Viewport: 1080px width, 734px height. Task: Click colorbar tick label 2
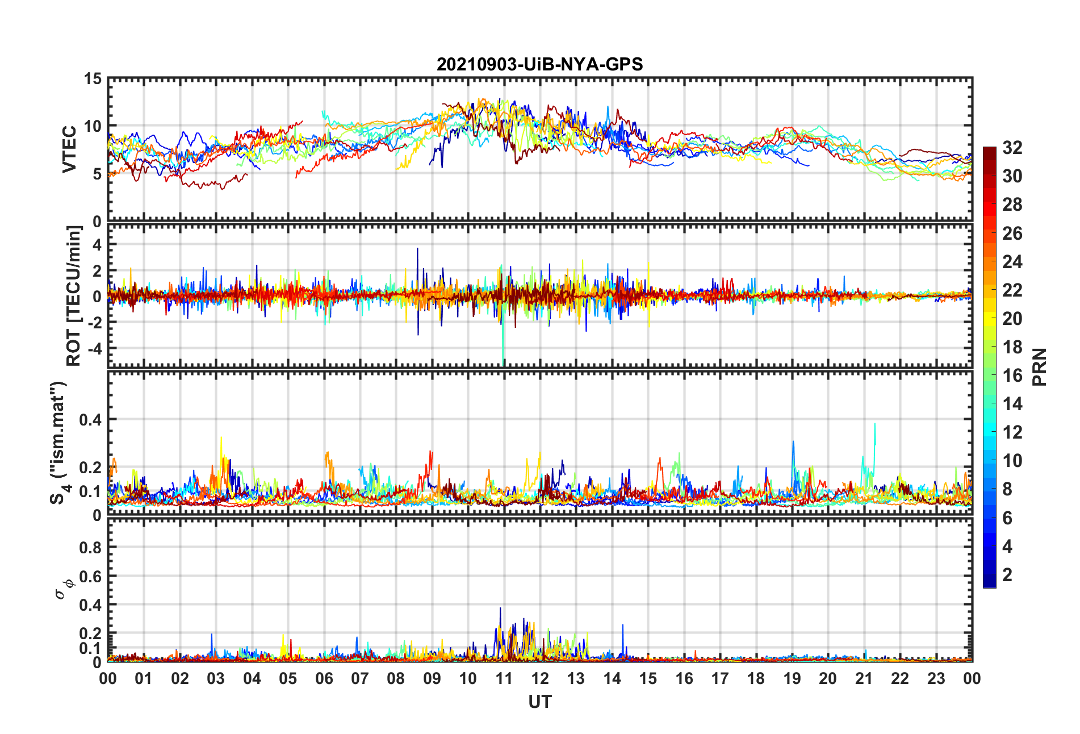click(1007, 575)
